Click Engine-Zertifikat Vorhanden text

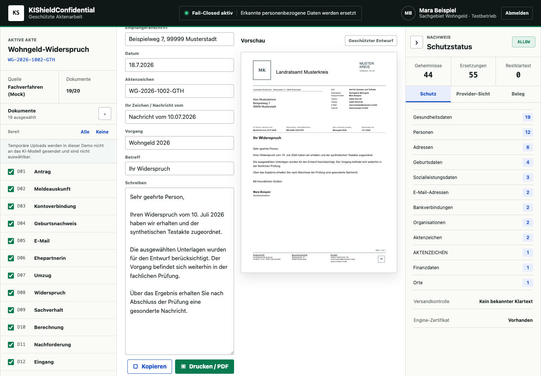pos(520,320)
